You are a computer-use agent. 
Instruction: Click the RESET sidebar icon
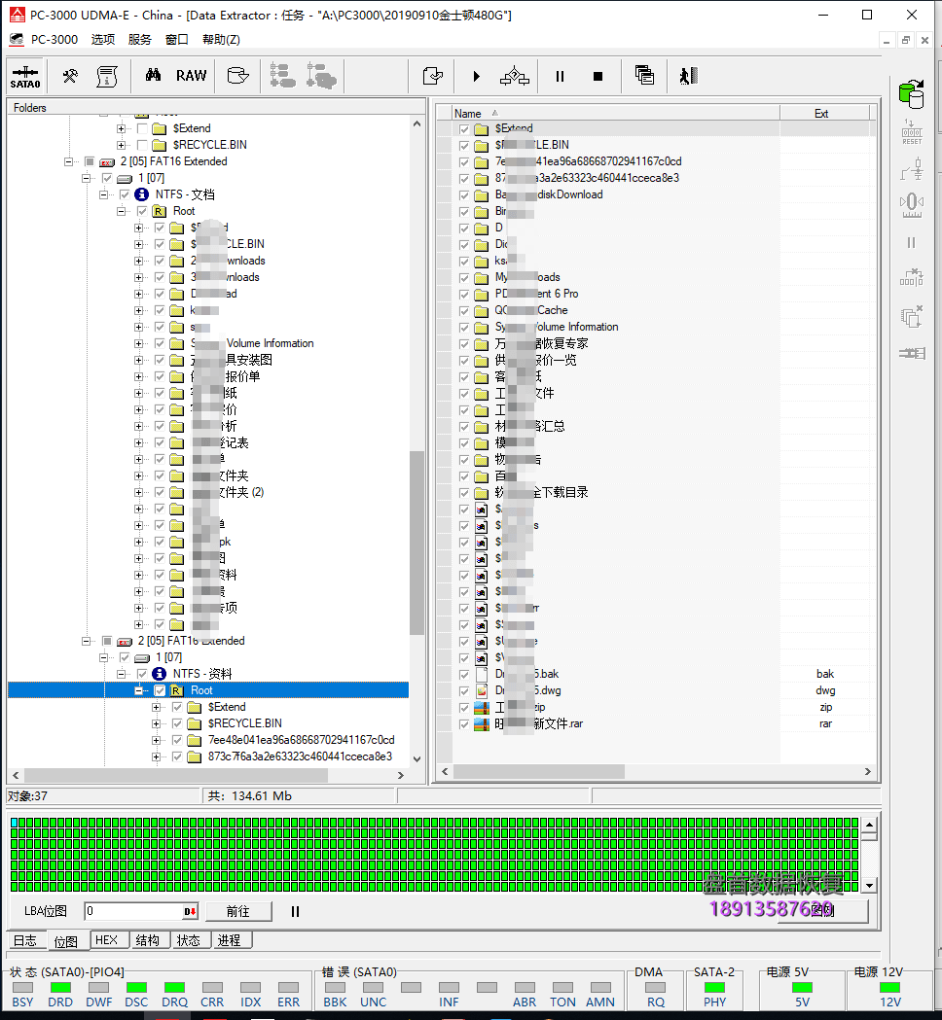point(912,132)
